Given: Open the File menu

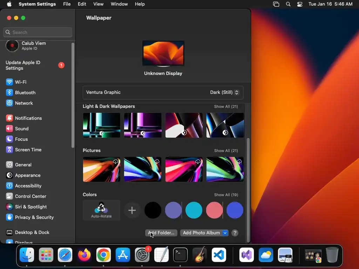Looking at the screenshot, I should [x=67, y=4].
